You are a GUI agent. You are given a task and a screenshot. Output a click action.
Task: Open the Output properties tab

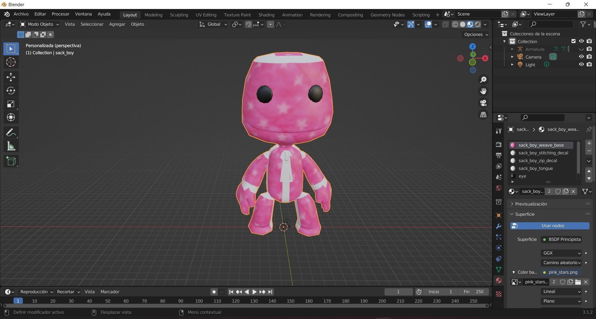coord(499,155)
